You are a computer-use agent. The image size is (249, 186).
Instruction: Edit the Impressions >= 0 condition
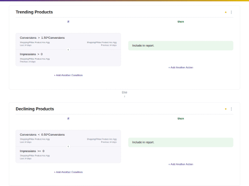(x=68, y=155)
